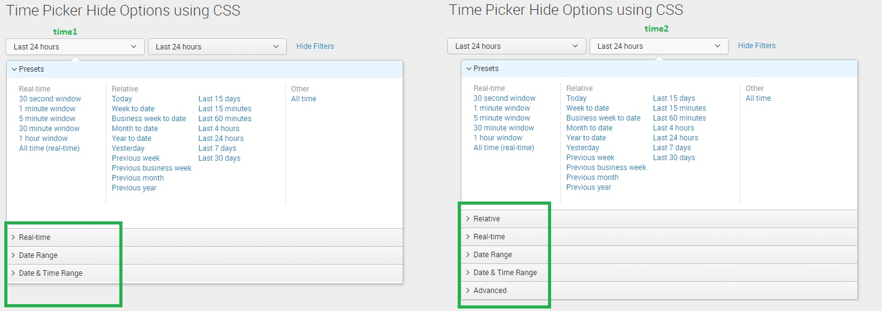
Task: Expand the Relative section in right picker
Action: tap(486, 219)
